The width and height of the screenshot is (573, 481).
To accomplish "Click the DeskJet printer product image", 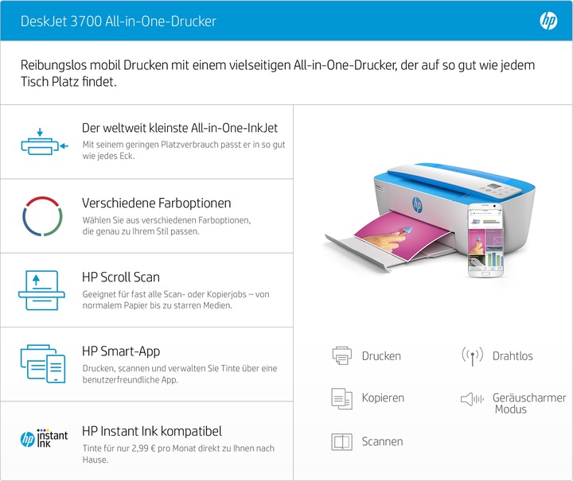I will point(431,219).
